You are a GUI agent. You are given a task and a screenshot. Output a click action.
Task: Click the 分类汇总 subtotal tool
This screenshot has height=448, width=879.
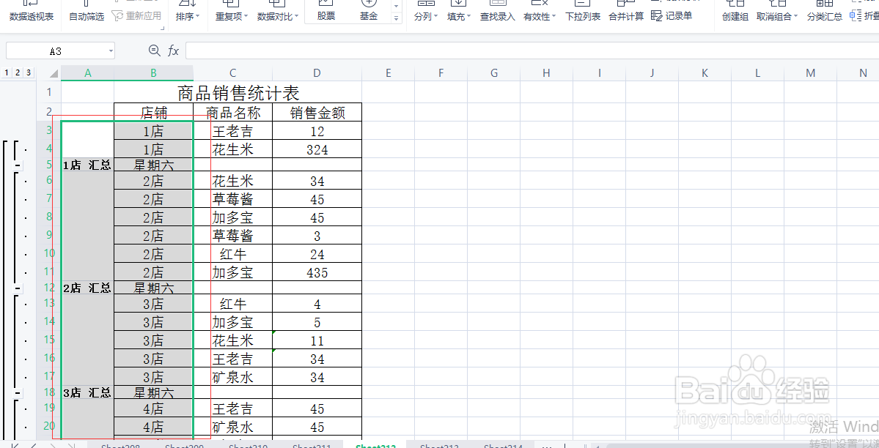point(825,12)
